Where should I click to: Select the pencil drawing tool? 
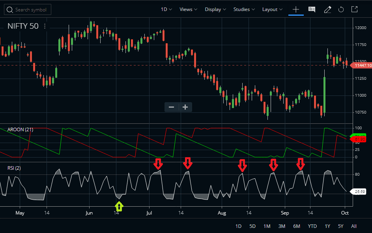coord(328,9)
